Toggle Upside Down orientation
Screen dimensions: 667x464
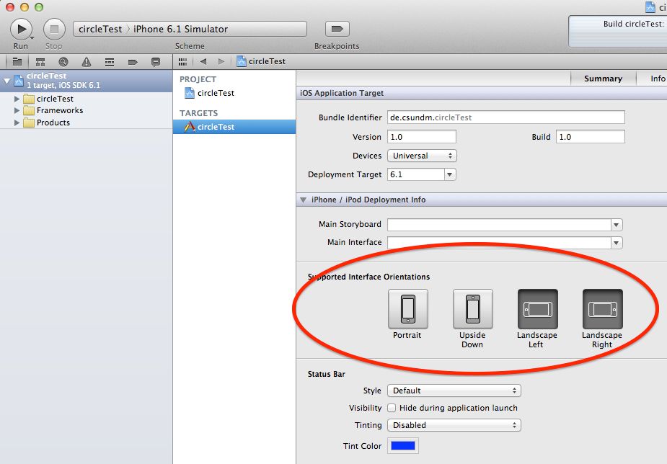[x=472, y=309]
